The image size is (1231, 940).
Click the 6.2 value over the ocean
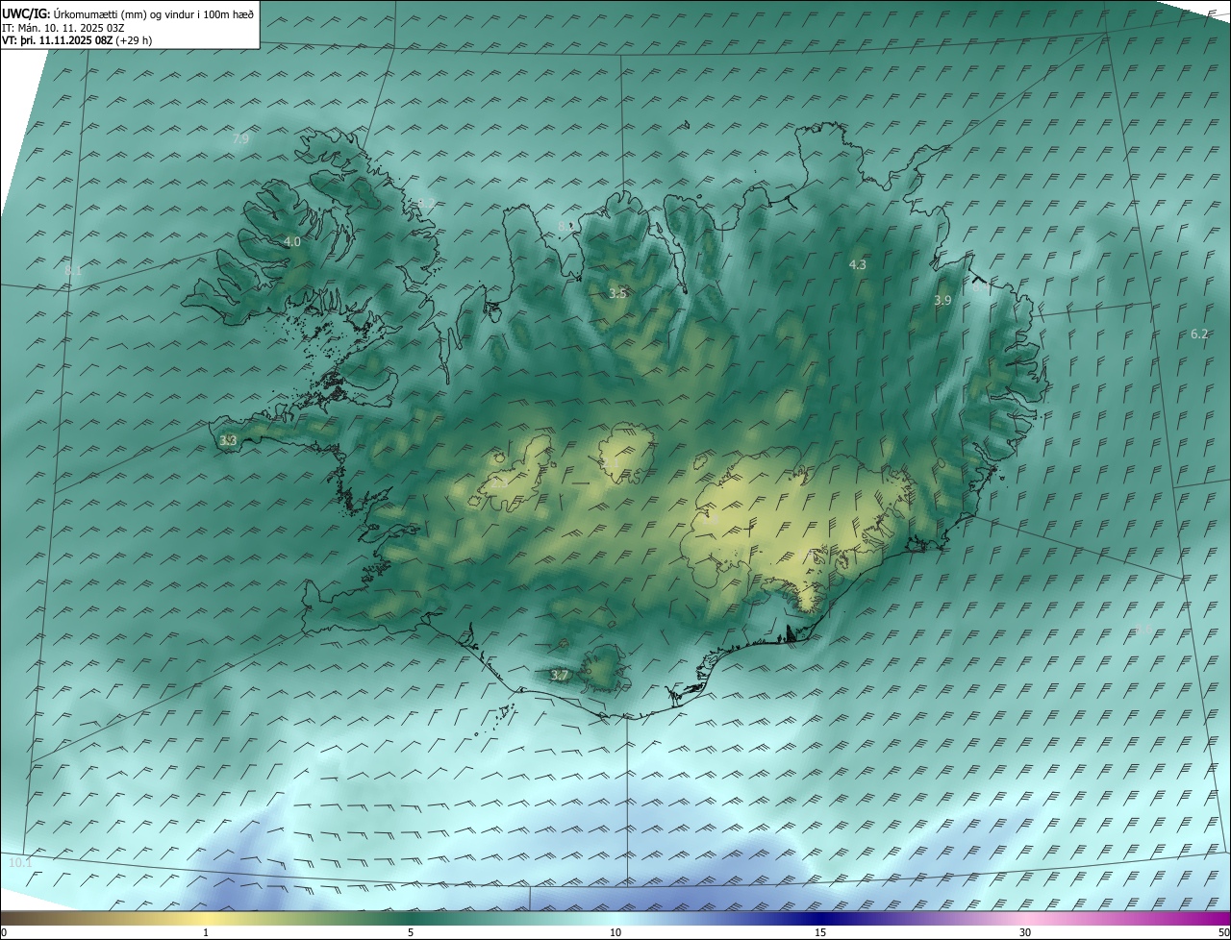coord(1199,334)
